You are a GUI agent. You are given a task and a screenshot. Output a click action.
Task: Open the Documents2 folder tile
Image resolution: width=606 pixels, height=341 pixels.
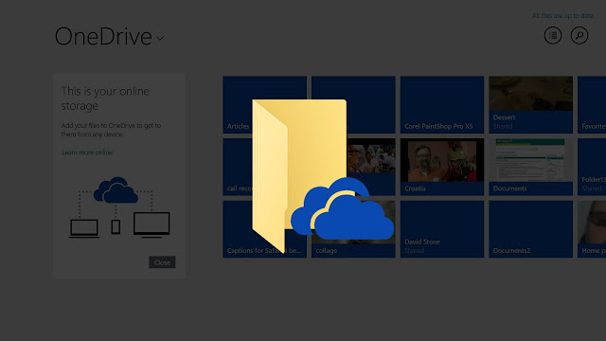click(530, 229)
